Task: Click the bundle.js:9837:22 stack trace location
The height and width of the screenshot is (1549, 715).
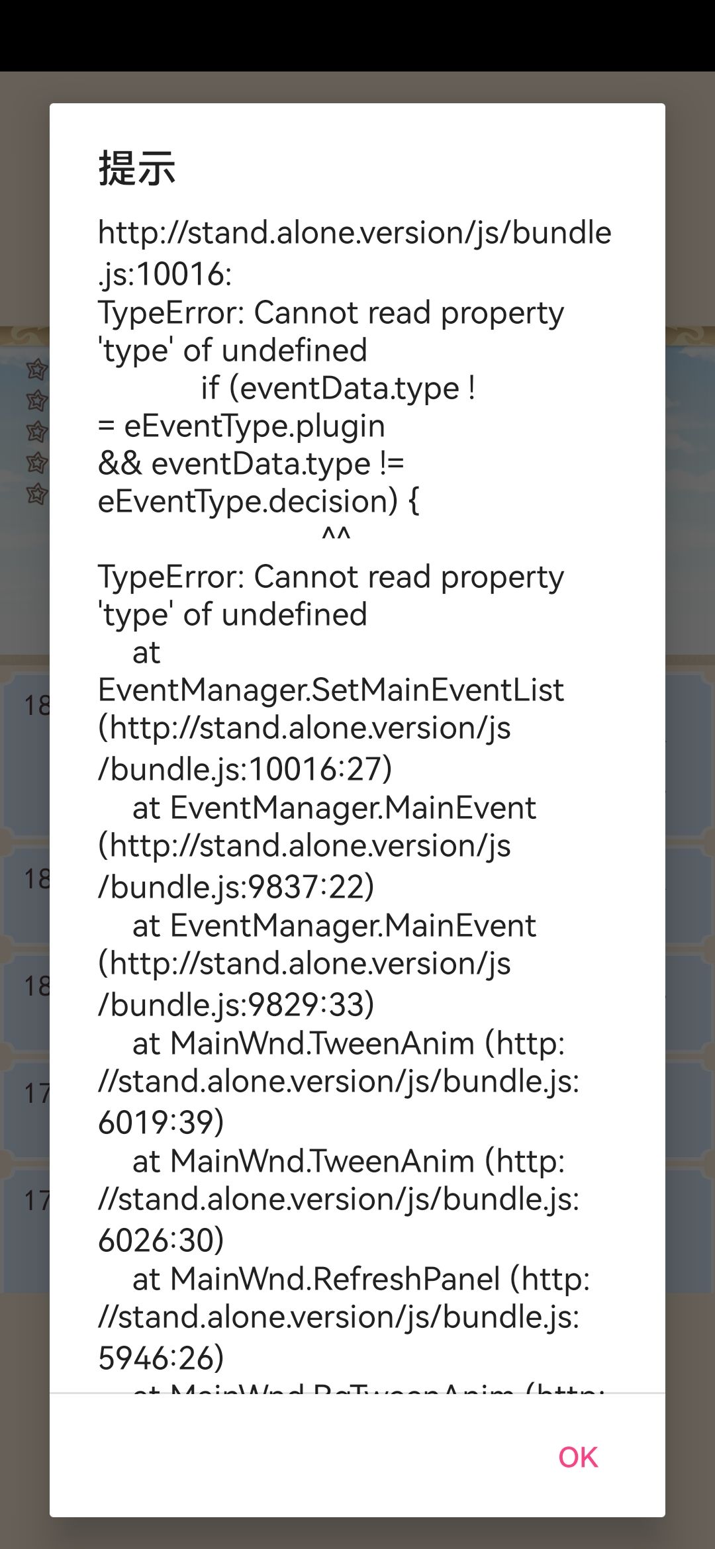Action: pos(236,887)
